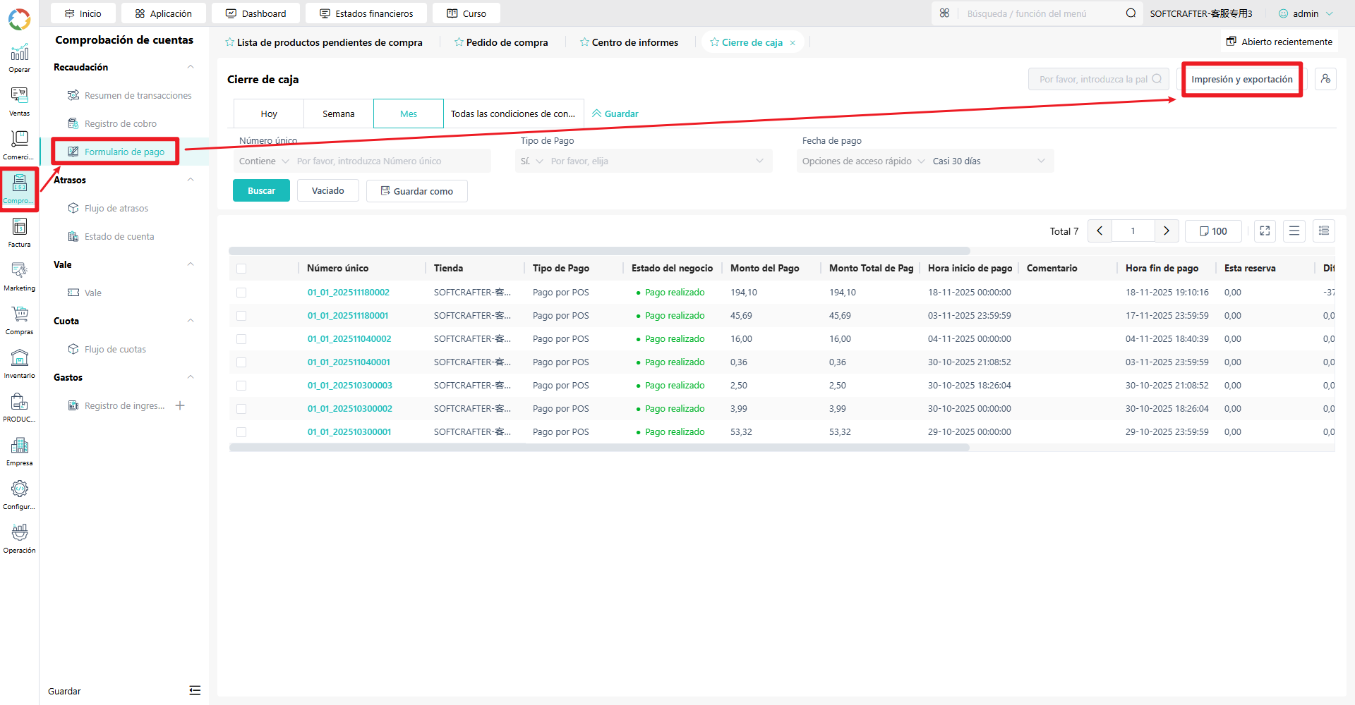Collapse the Recaudación menu section
This screenshot has height=705, width=1355.
click(x=190, y=67)
